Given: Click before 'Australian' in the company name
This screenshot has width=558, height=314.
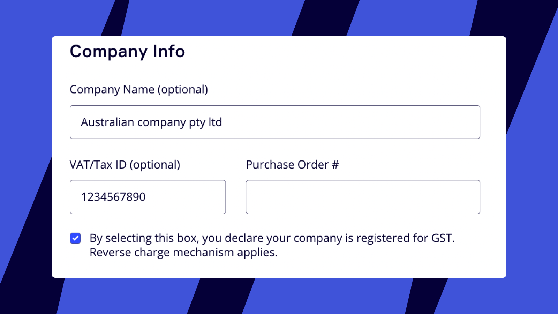Looking at the screenshot, I should click(81, 122).
